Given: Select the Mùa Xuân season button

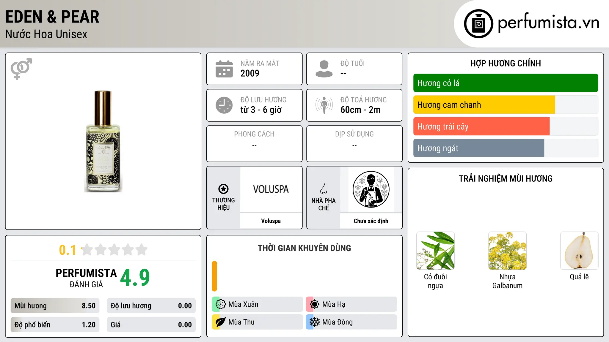Looking at the screenshot, I should pos(258,304).
